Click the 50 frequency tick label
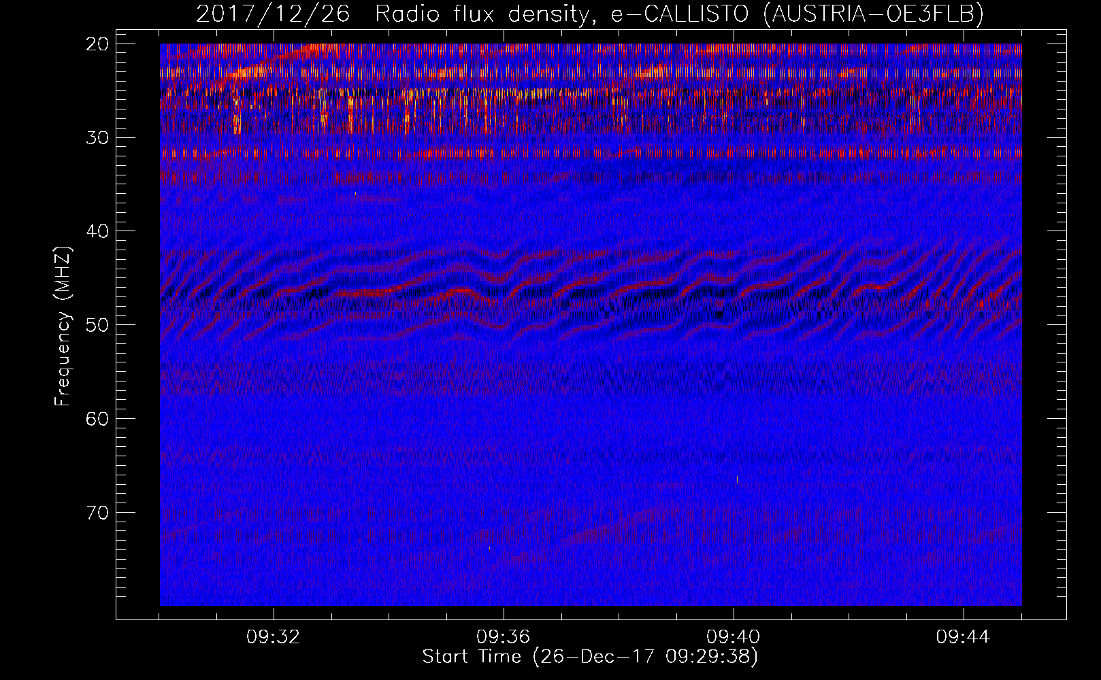This screenshot has height=680, width=1101. click(98, 325)
